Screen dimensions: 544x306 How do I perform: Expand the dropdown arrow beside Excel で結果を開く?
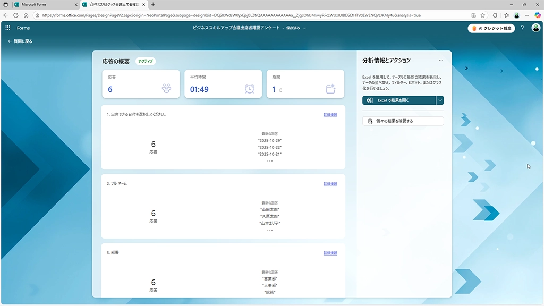click(x=440, y=100)
